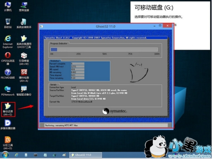Click the Symantec logo in Ghost
This screenshot has height=159, width=212.
114,111
